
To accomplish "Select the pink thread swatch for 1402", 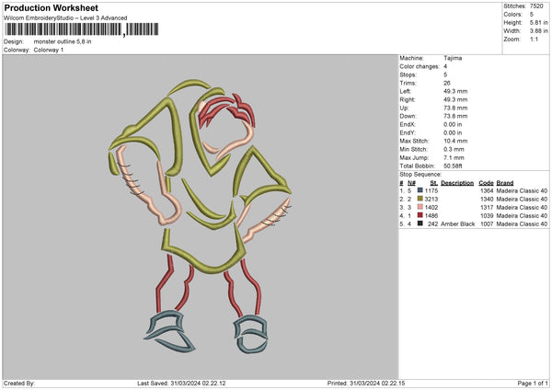I will coord(420,206).
